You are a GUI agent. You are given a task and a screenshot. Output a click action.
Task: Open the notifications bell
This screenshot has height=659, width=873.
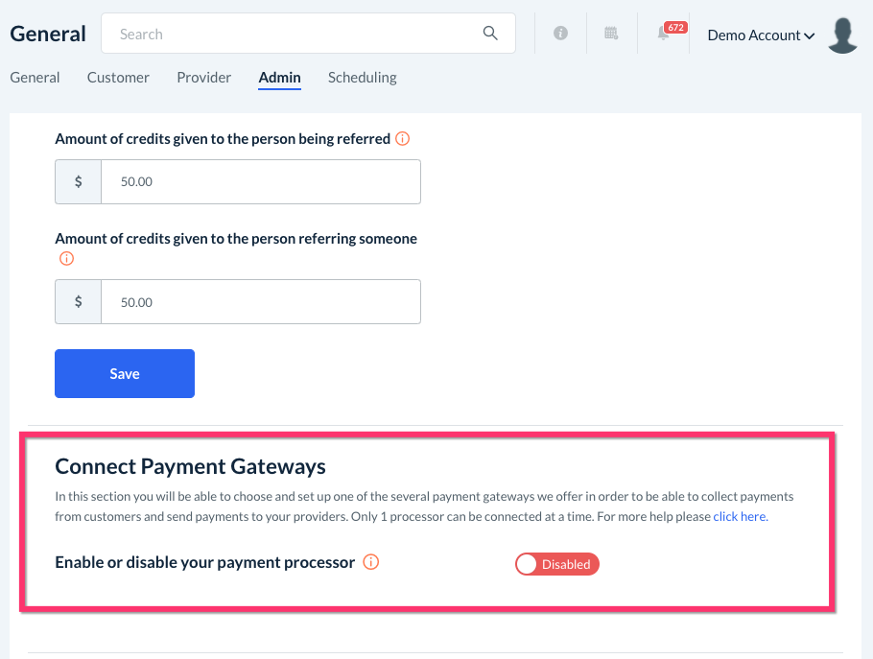tap(664, 34)
